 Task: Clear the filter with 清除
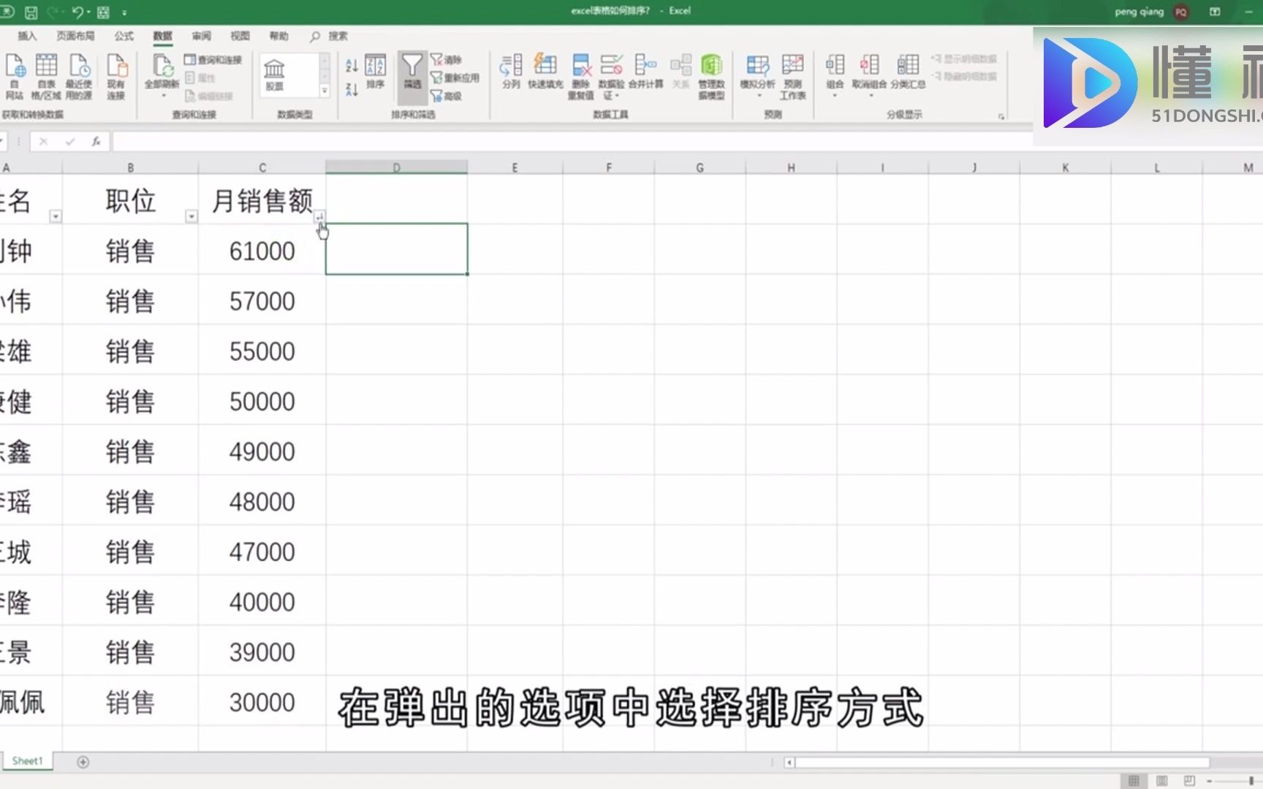(x=447, y=59)
